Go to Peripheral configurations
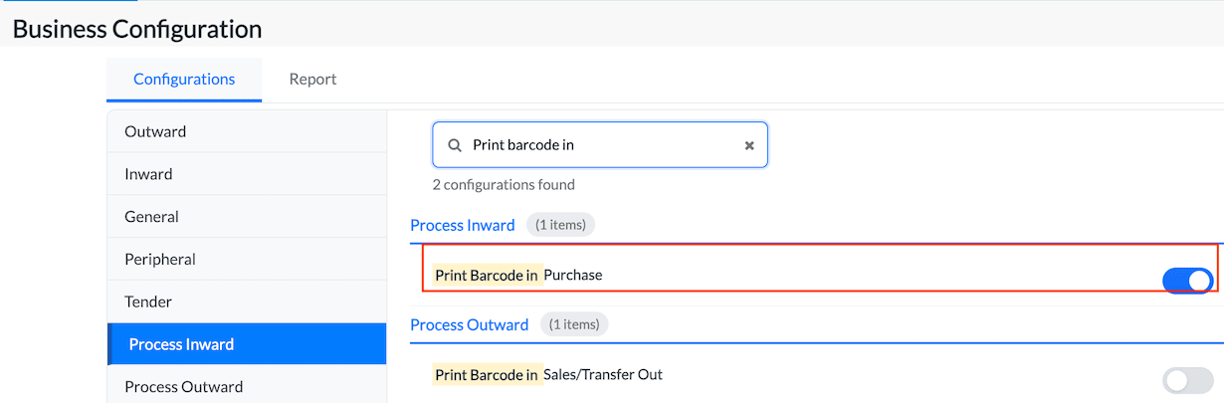This screenshot has width=1224, height=403. click(159, 260)
